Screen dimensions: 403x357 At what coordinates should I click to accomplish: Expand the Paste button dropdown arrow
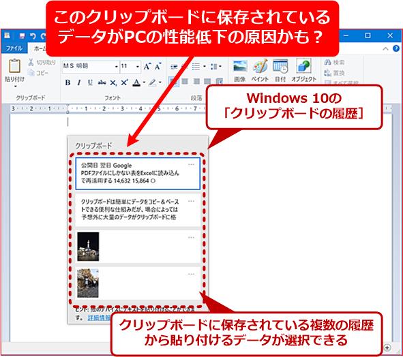pyautogui.click(x=15, y=87)
